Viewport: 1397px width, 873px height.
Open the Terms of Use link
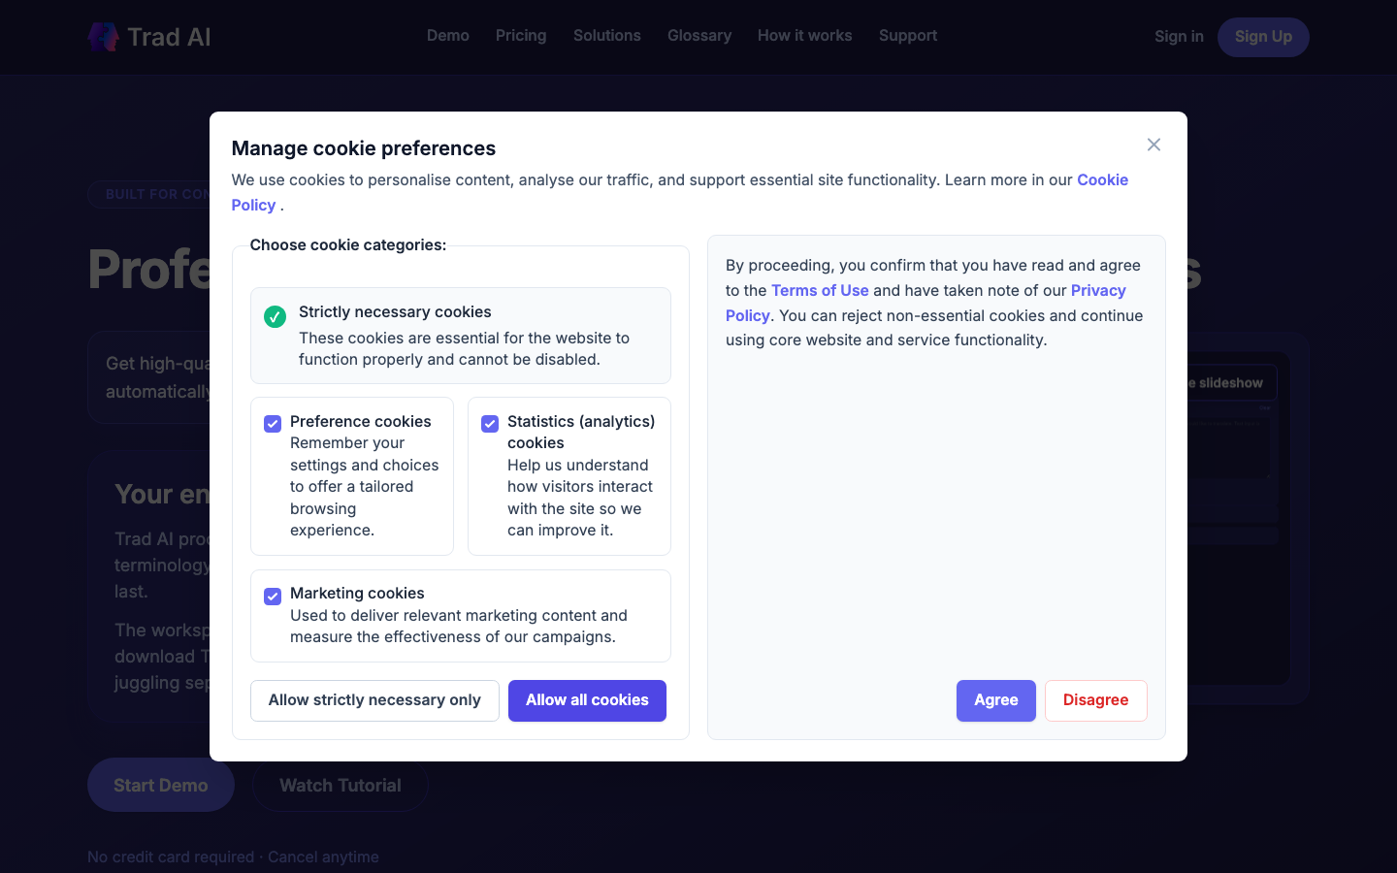820,290
